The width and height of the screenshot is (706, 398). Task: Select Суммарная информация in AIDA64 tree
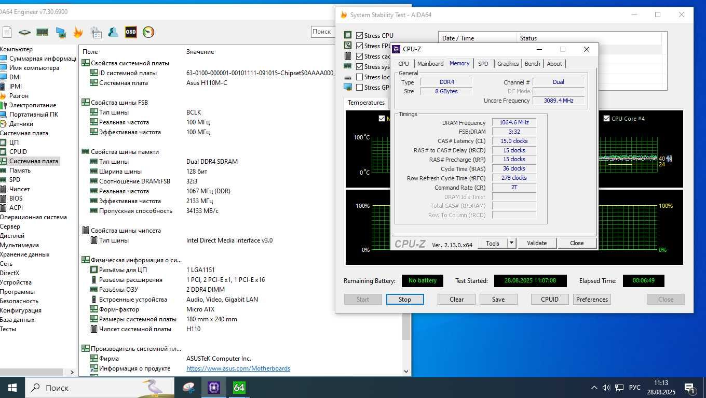(x=43, y=59)
